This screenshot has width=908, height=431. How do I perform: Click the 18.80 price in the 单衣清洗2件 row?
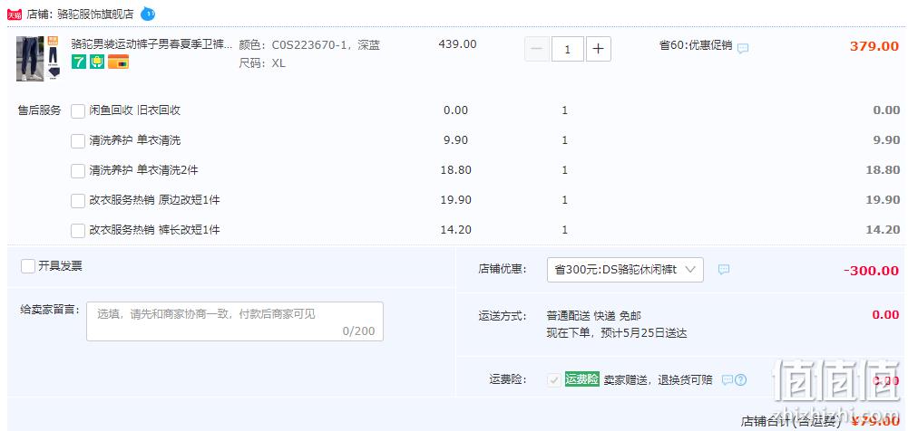455,170
